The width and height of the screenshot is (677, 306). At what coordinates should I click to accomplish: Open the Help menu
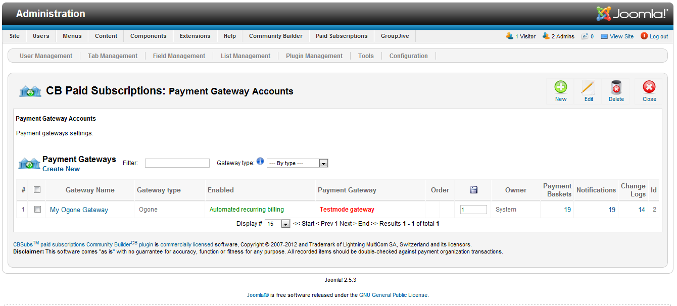click(230, 36)
